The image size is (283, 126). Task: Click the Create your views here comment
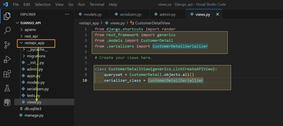[x=124, y=58]
